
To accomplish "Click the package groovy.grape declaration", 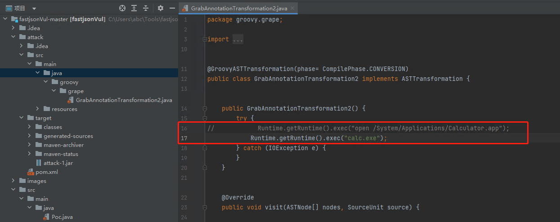I will [245, 19].
